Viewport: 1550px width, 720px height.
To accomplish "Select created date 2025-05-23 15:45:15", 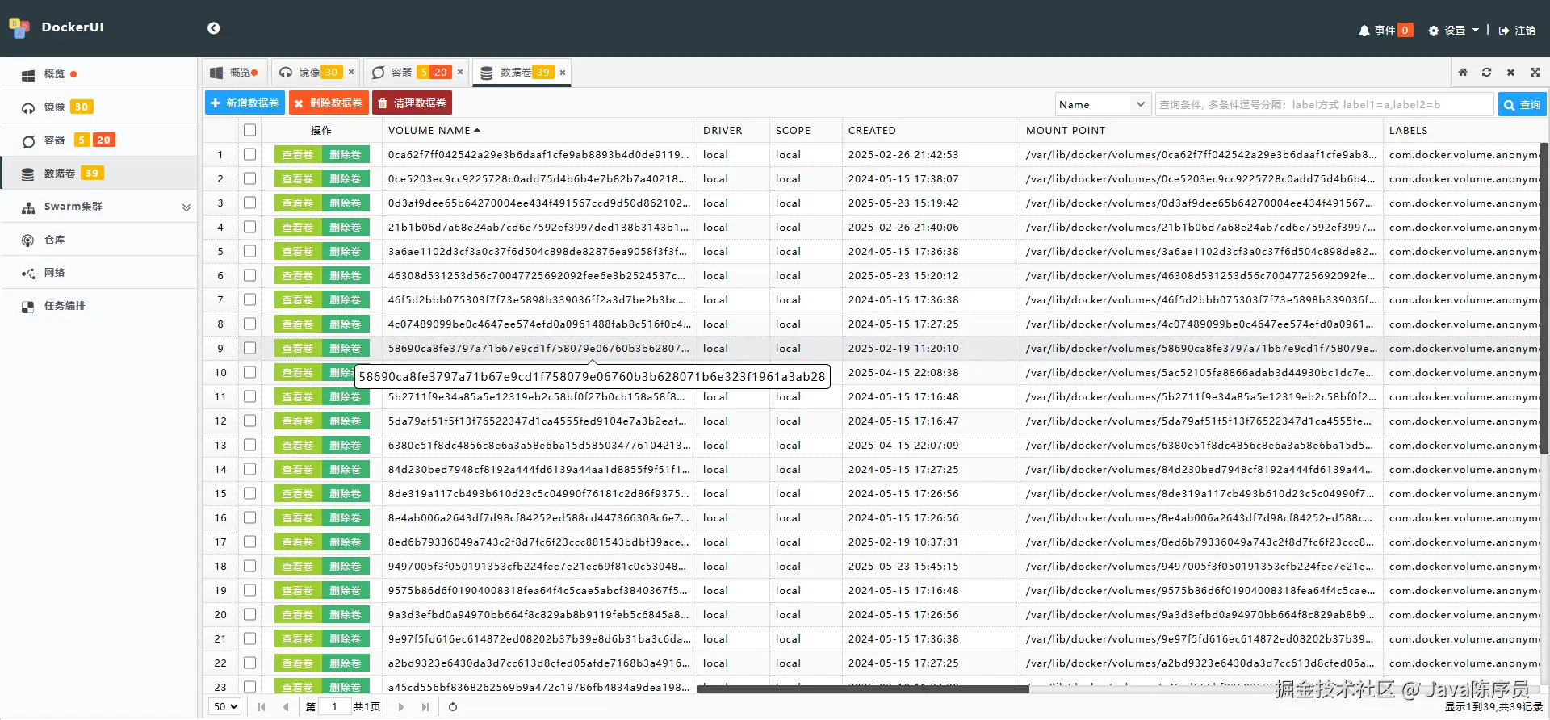I will pyautogui.click(x=903, y=566).
